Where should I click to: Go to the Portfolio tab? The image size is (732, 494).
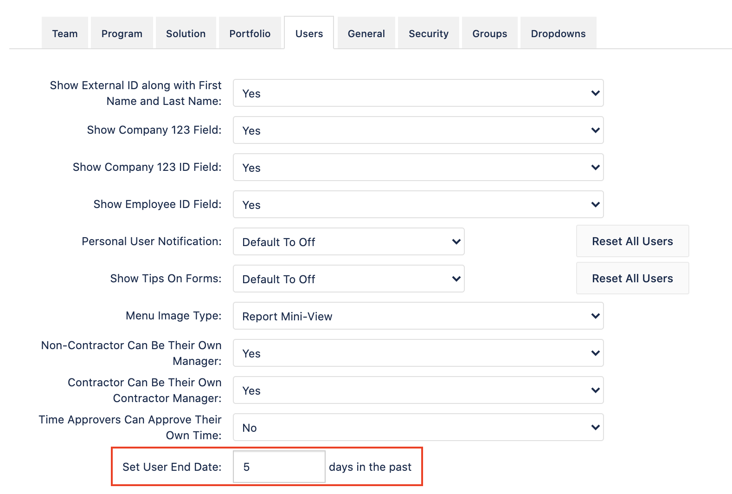pyautogui.click(x=250, y=33)
